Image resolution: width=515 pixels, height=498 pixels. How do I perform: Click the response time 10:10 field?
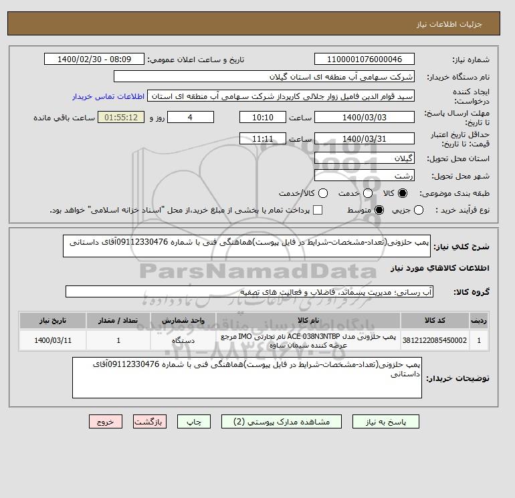click(x=263, y=117)
